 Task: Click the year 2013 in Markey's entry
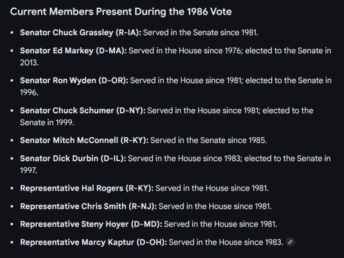point(29,62)
